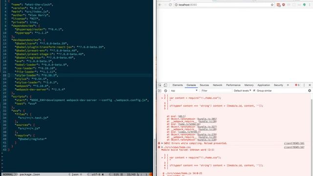Toggle the Group similar checkbox
Viewport: 313px width, 176px height.
pos(254,90)
